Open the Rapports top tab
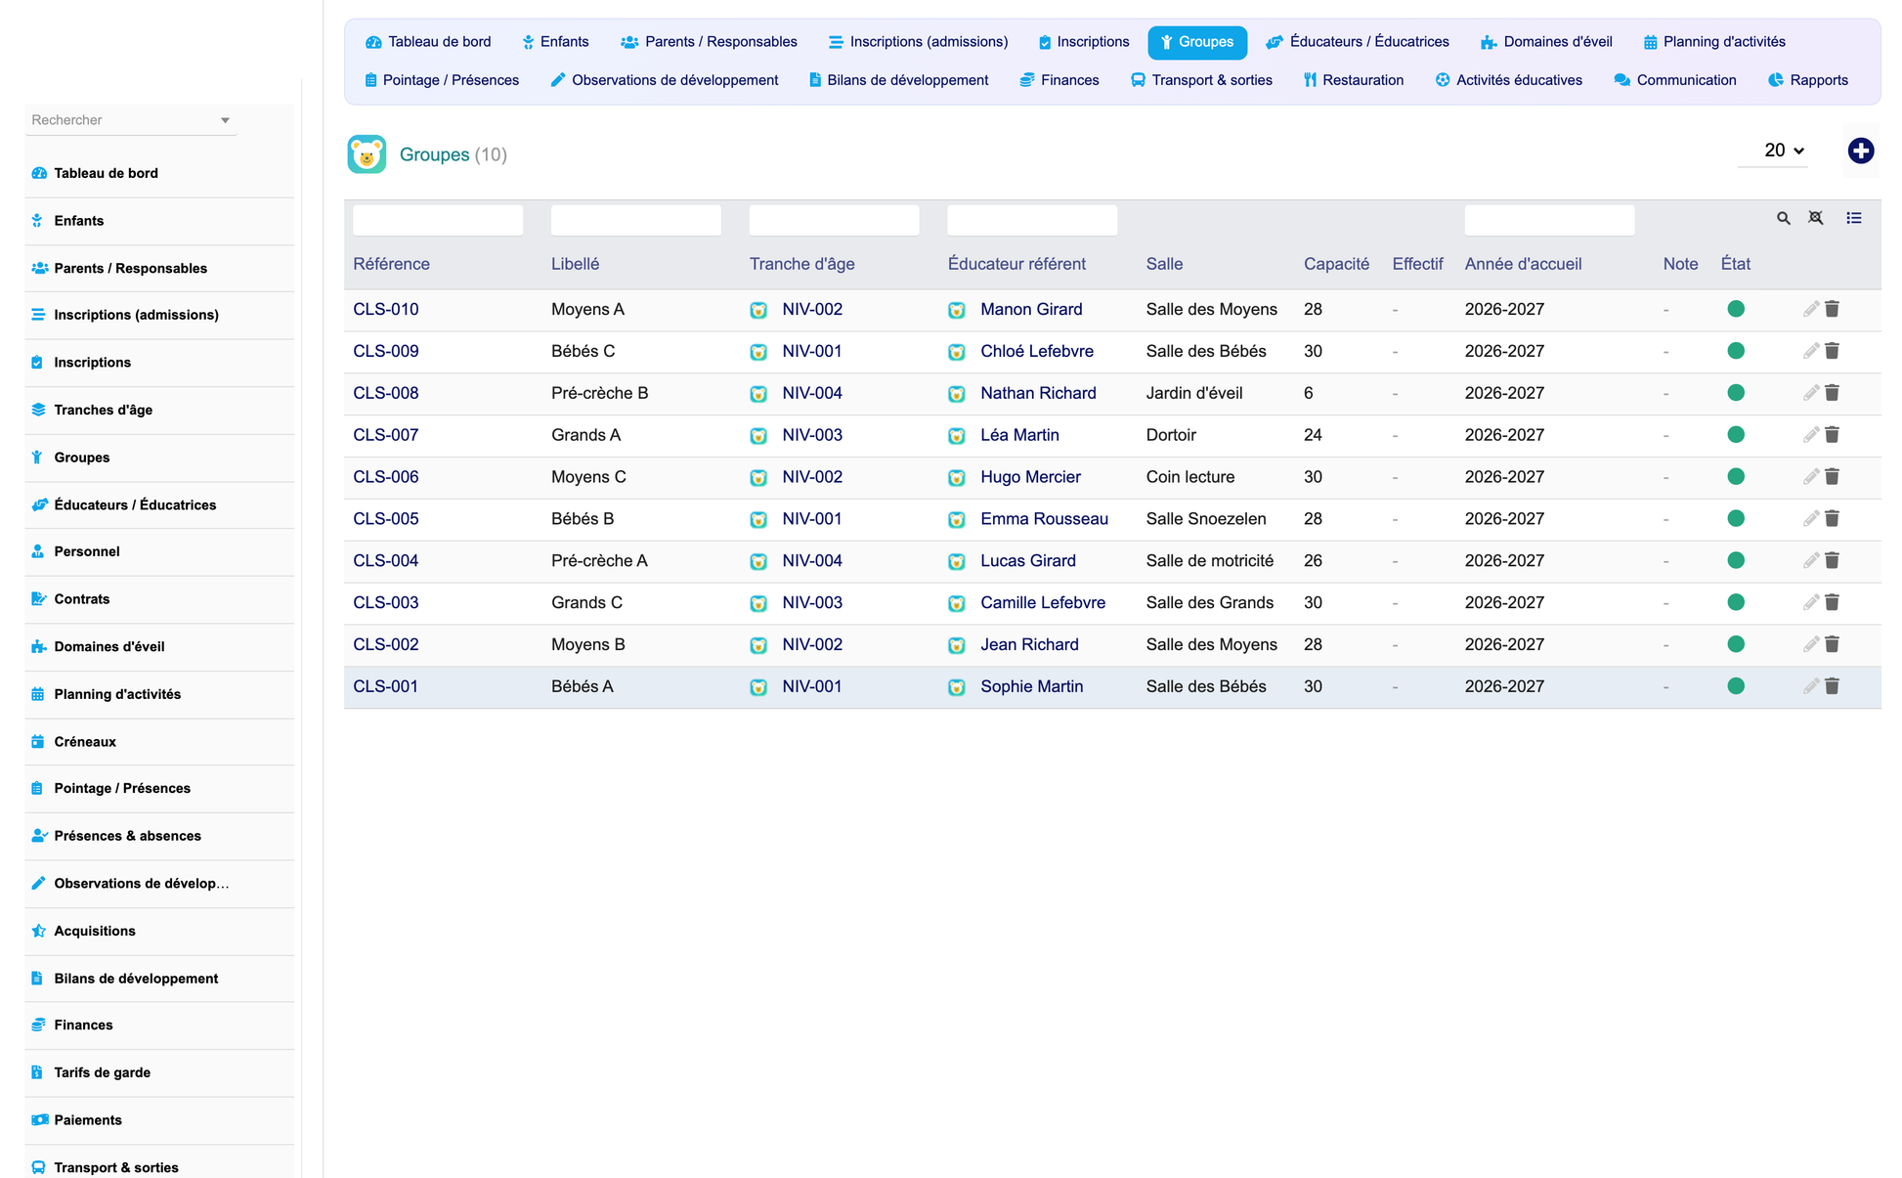1902x1178 pixels. click(x=1808, y=80)
